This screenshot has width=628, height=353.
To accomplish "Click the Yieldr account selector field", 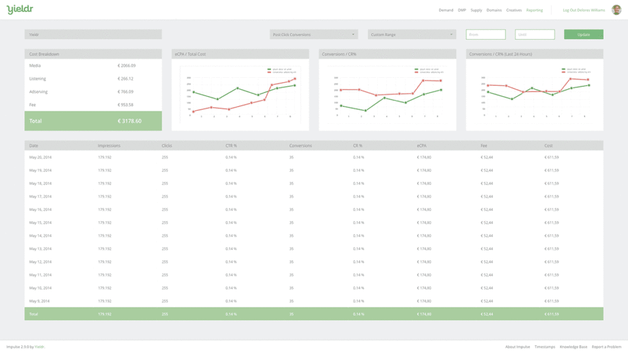I will pyautogui.click(x=93, y=35).
